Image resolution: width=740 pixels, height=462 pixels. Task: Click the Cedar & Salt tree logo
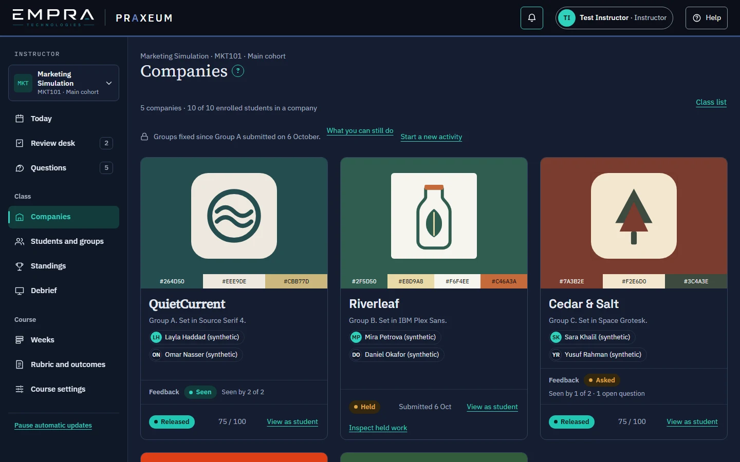coord(634,216)
